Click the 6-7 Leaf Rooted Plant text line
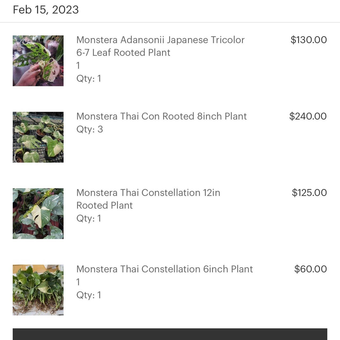 (x=123, y=53)
